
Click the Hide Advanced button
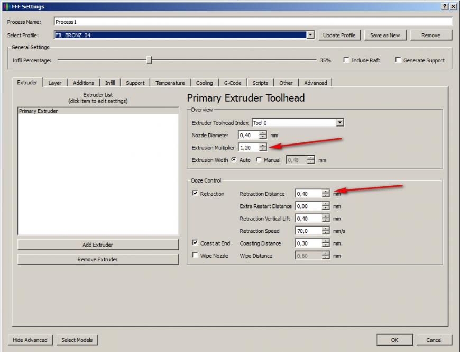tap(30, 340)
